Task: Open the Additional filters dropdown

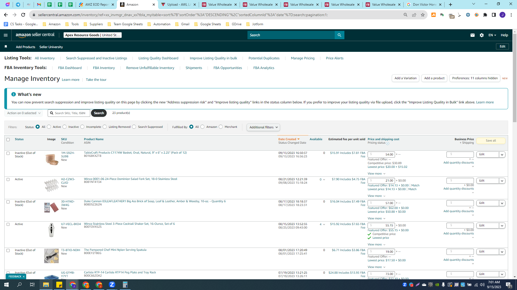Action: point(263,127)
